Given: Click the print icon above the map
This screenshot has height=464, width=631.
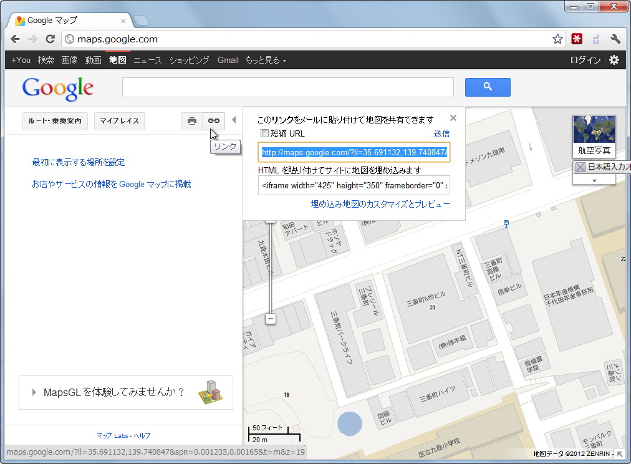Looking at the screenshot, I should [x=191, y=121].
